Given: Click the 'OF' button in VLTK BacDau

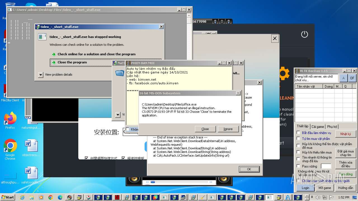Looking at the screenshot, I should pos(352,78).
